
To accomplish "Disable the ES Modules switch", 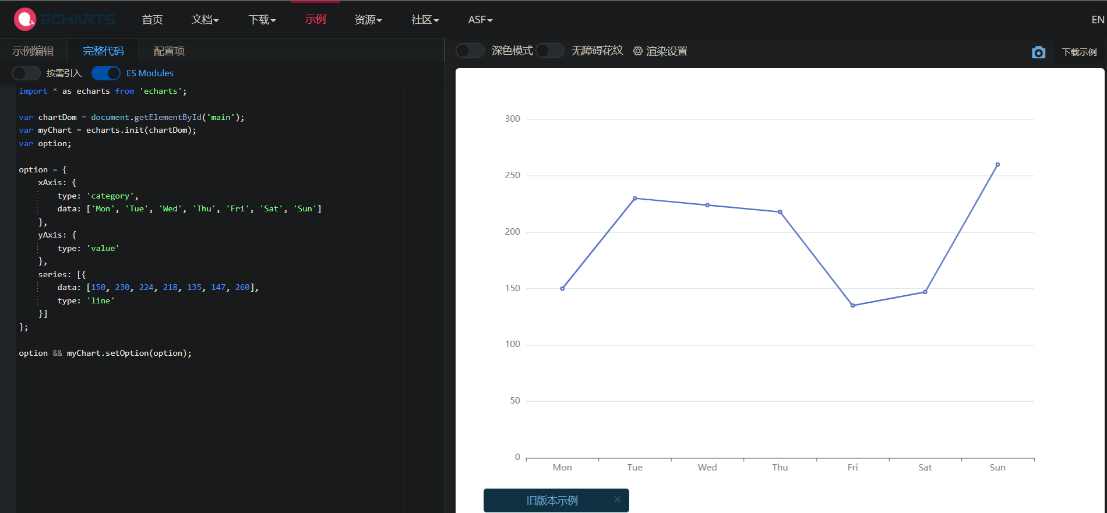I will tap(106, 73).
